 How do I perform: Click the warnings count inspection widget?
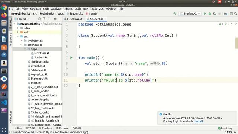pos(221,24)
